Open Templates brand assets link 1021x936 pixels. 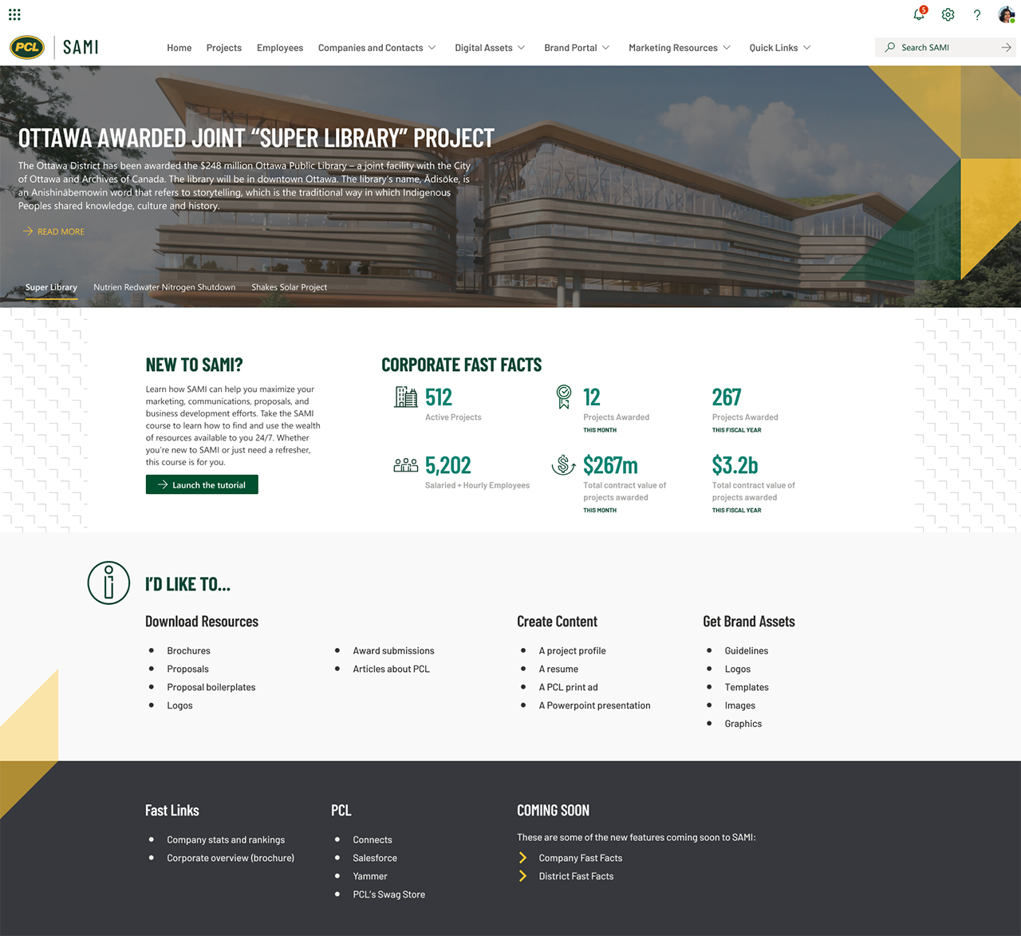(747, 688)
